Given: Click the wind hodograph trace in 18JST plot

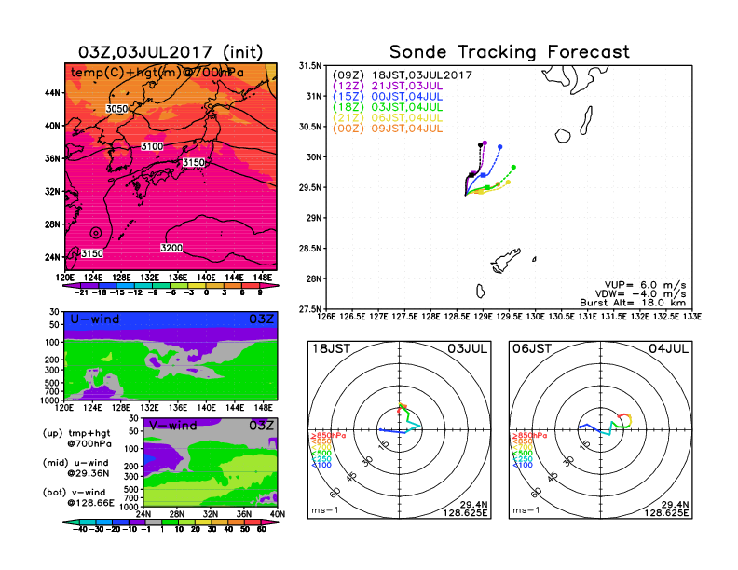Looking at the screenshot, I should [x=401, y=418].
